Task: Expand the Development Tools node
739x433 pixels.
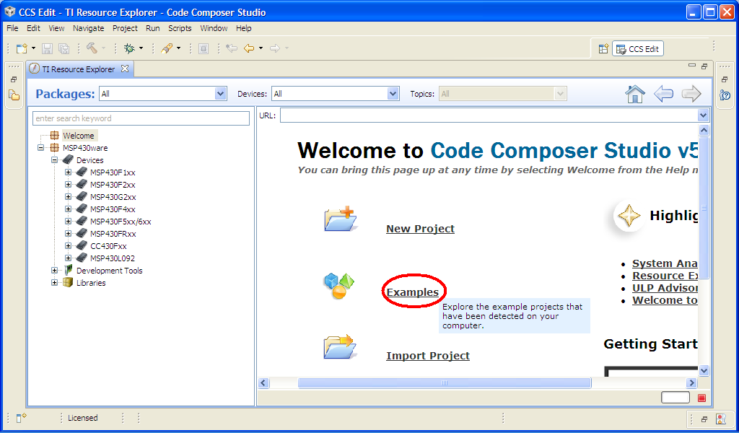Action: tap(55, 271)
